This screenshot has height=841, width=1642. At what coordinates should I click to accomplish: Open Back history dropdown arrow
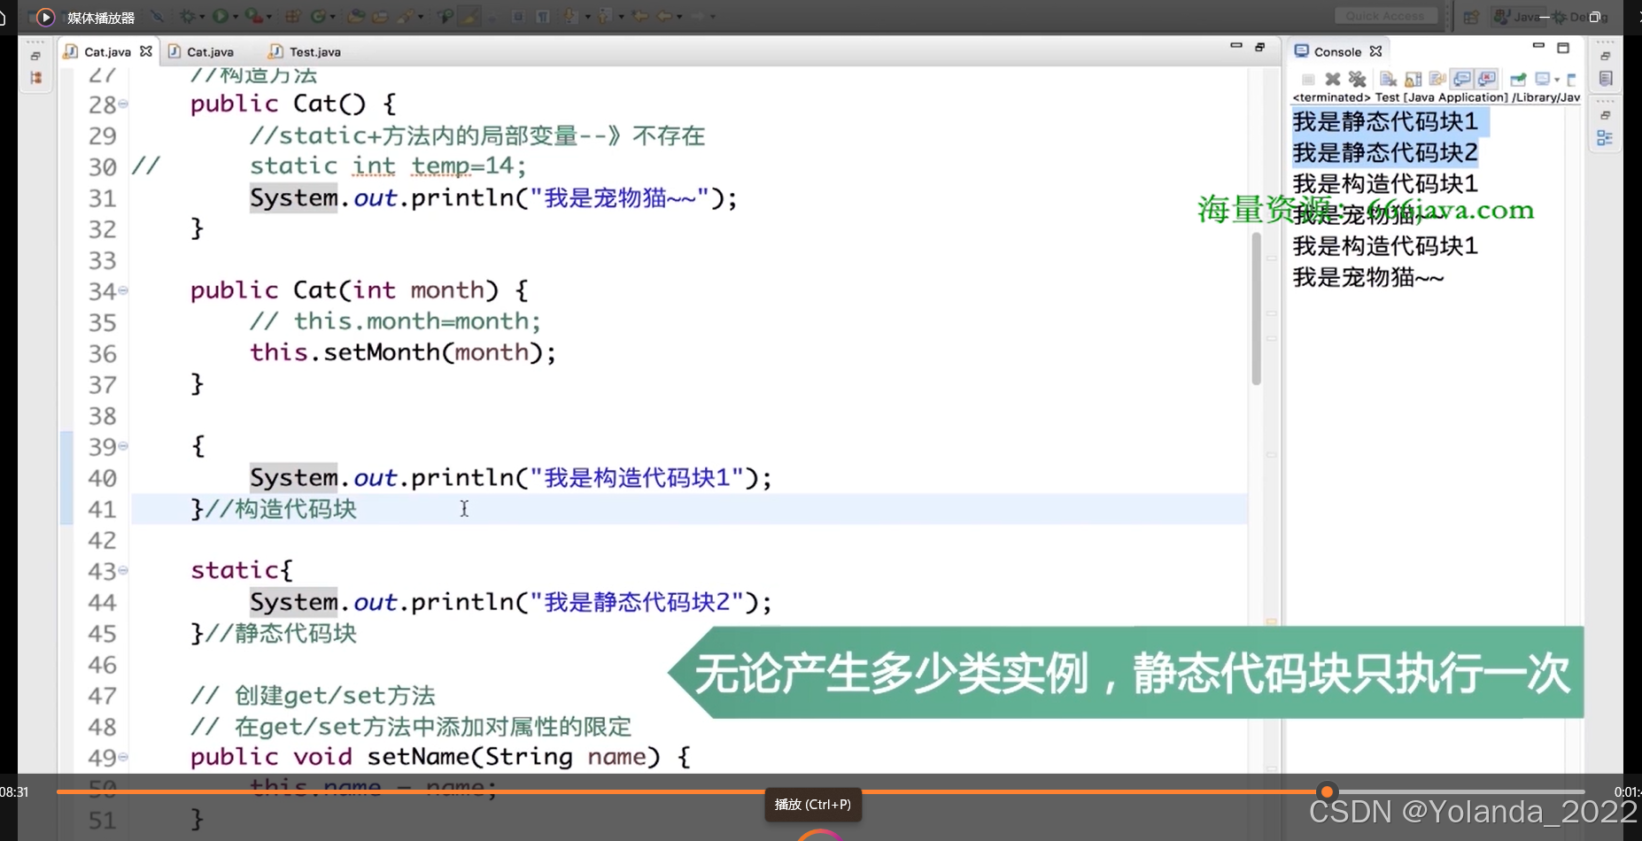[679, 16]
